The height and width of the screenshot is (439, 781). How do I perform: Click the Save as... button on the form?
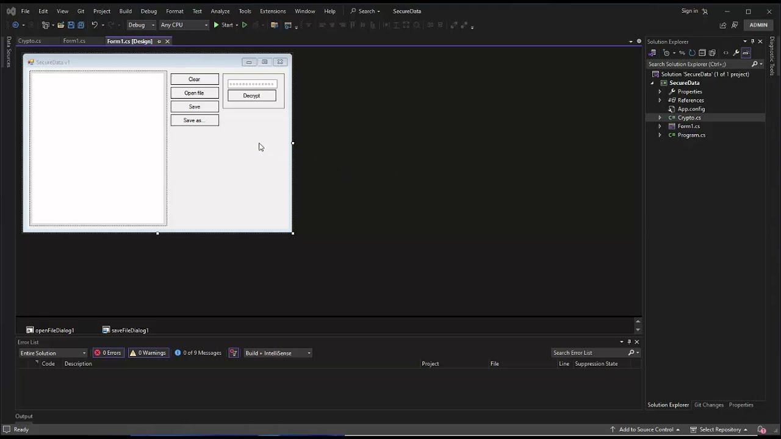click(x=195, y=120)
